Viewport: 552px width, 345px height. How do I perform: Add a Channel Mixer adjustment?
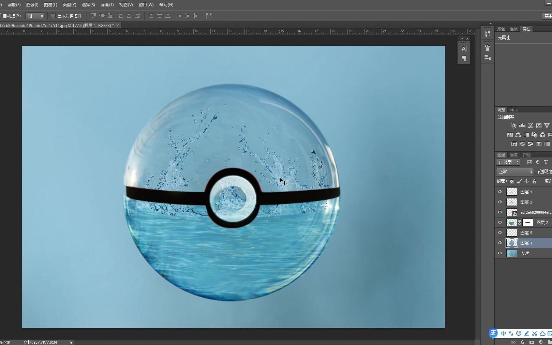point(542,135)
